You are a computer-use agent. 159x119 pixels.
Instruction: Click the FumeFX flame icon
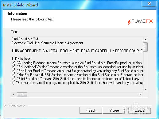coord(129,22)
